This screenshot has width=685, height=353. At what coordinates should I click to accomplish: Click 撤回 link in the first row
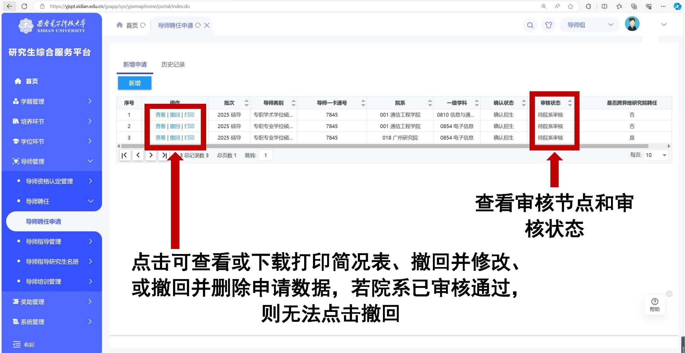(x=175, y=115)
